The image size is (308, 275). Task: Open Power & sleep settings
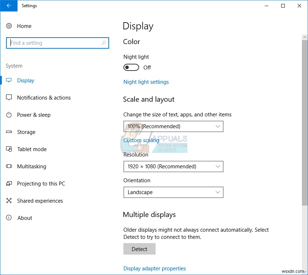tap(34, 115)
